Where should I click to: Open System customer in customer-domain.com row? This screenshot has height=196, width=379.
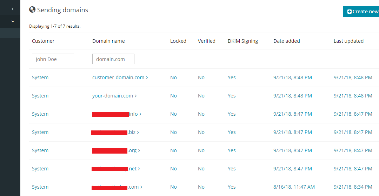pos(40,77)
